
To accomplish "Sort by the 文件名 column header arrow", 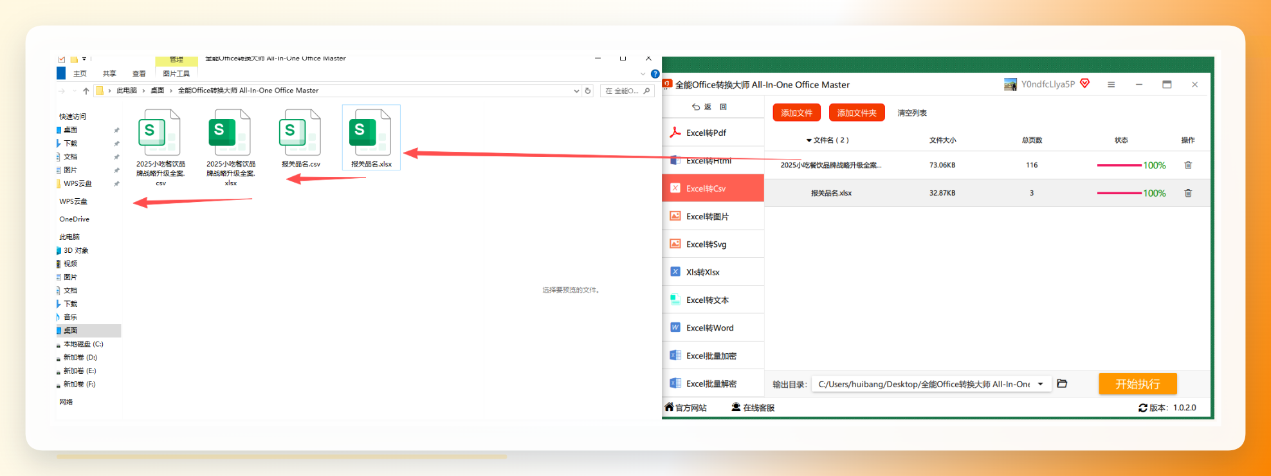I will point(809,140).
